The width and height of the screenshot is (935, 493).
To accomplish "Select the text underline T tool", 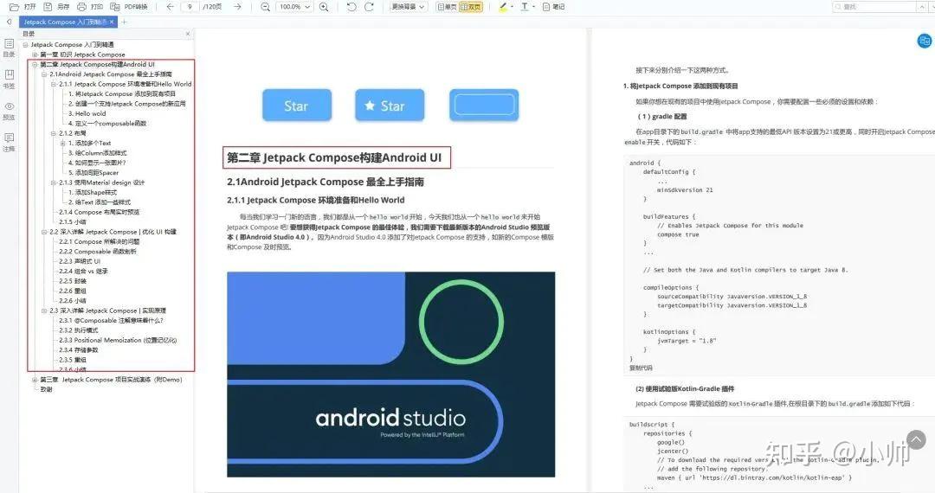I will click(x=525, y=7).
